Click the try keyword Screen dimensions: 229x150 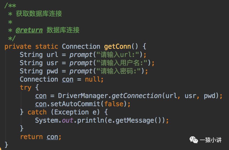(25, 88)
